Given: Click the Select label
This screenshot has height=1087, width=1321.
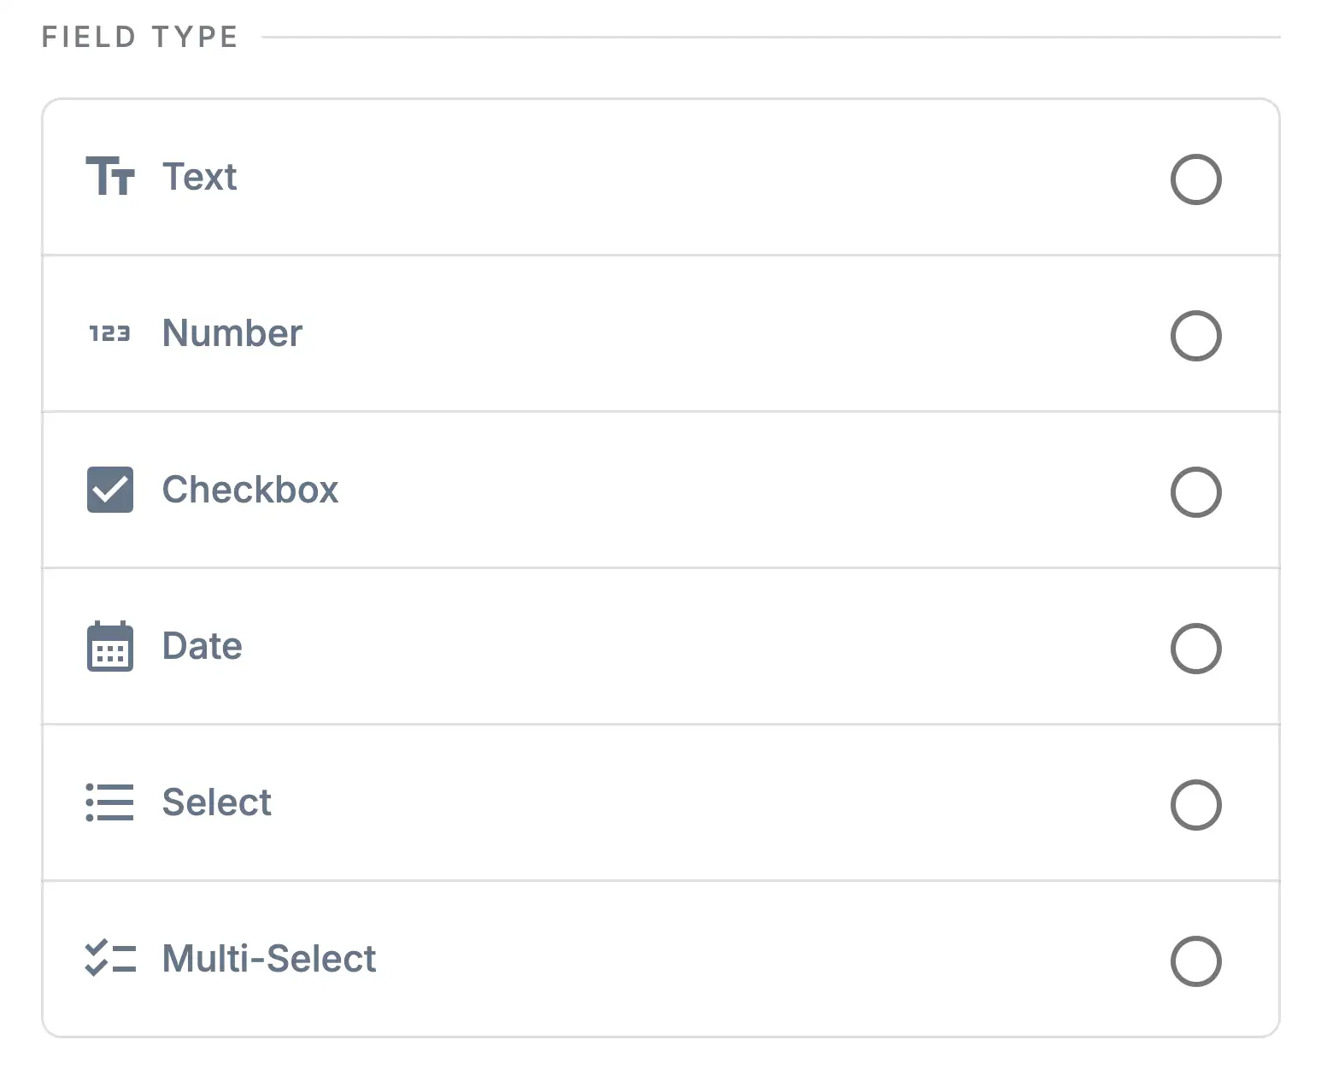Looking at the screenshot, I should (x=217, y=802).
